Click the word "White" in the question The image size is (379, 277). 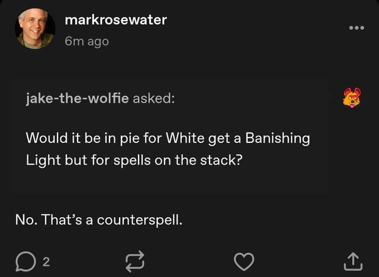click(x=185, y=138)
